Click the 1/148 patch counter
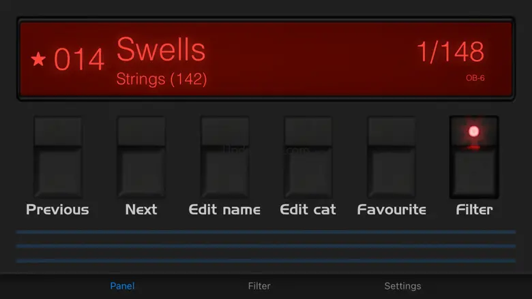The height and width of the screenshot is (299, 532). (451, 52)
